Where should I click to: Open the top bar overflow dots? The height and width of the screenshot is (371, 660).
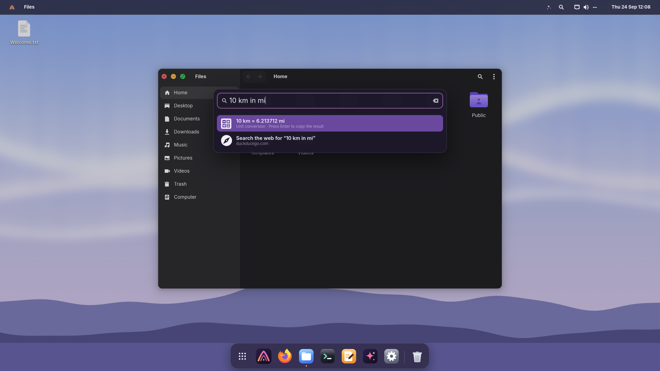(595, 7)
